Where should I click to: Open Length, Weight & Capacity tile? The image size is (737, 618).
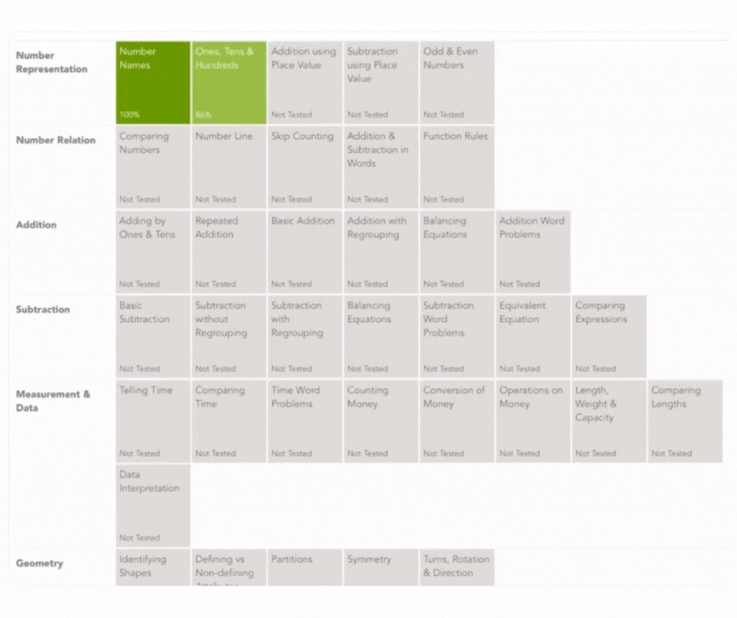click(609, 421)
